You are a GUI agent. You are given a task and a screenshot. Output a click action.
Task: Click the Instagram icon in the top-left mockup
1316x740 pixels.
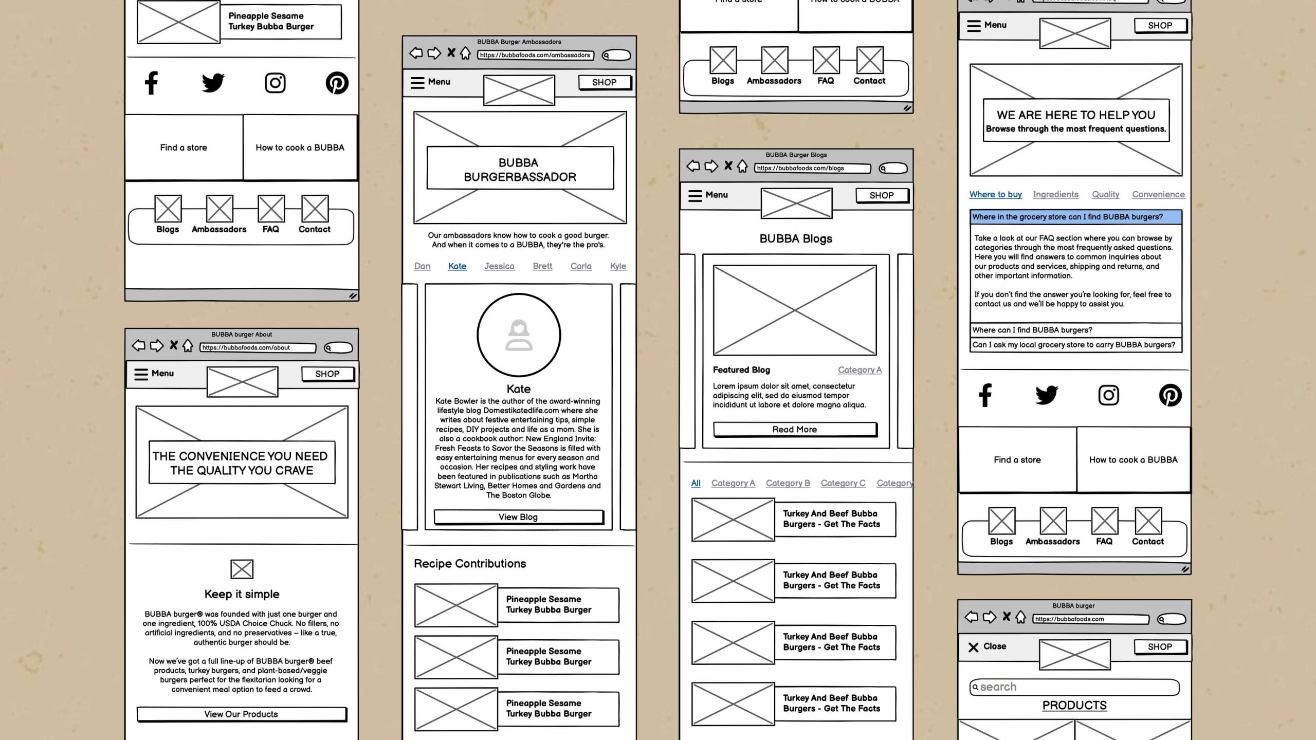click(275, 83)
